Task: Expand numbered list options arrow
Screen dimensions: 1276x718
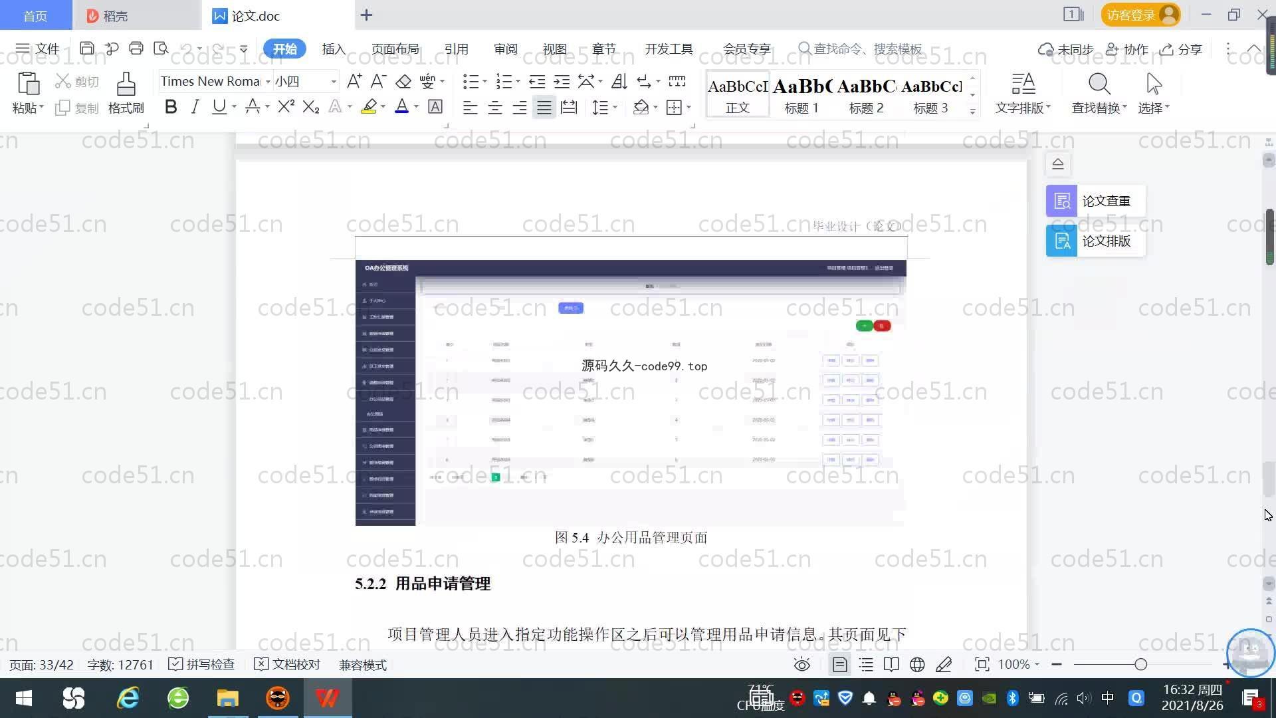Action: [x=518, y=81]
